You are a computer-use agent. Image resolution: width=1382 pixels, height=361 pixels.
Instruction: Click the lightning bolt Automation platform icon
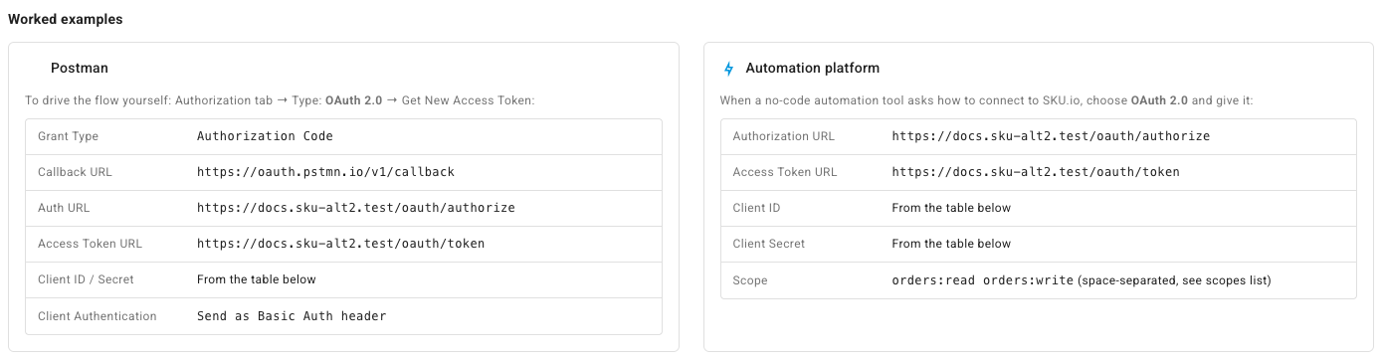pos(728,69)
